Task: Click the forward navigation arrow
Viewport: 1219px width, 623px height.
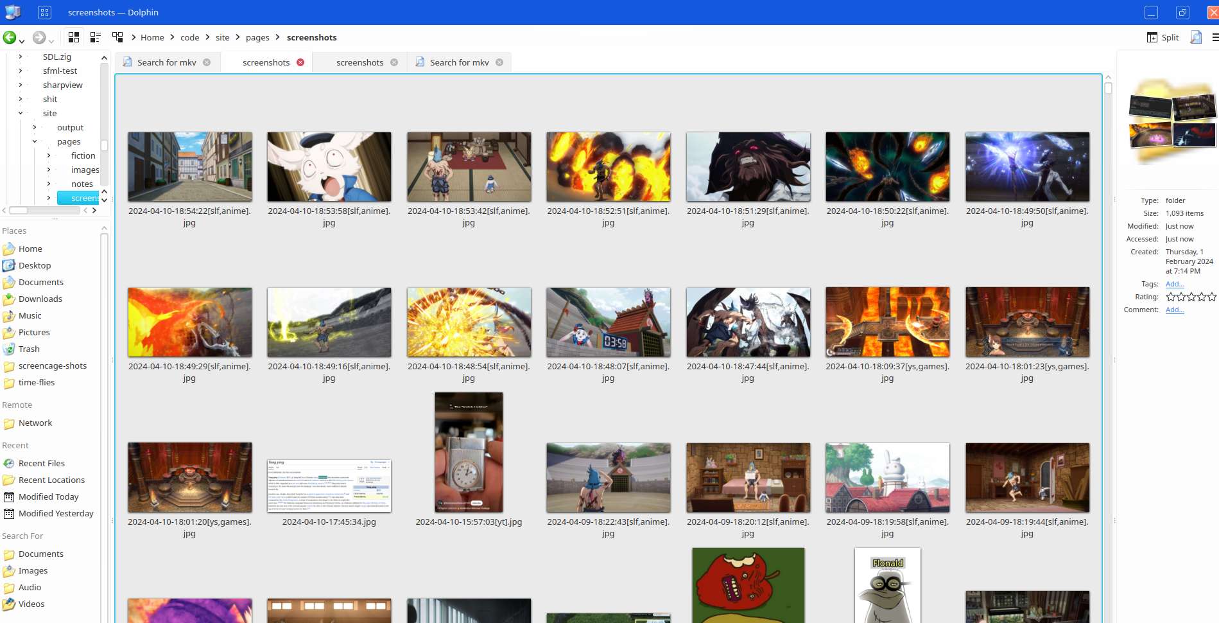Action: point(39,37)
